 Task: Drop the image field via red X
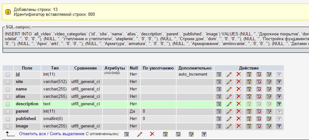239,126
